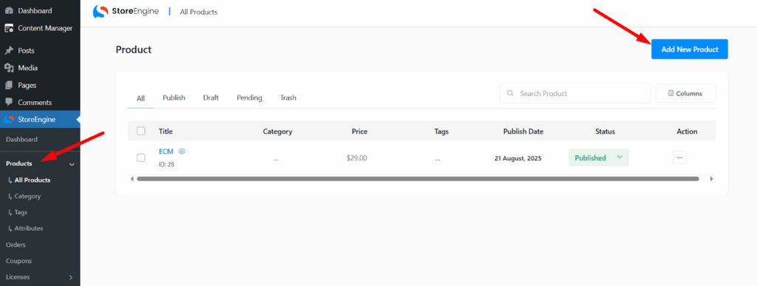Click the Columns layout icon
The width and height of the screenshot is (757, 286).
click(x=671, y=94)
